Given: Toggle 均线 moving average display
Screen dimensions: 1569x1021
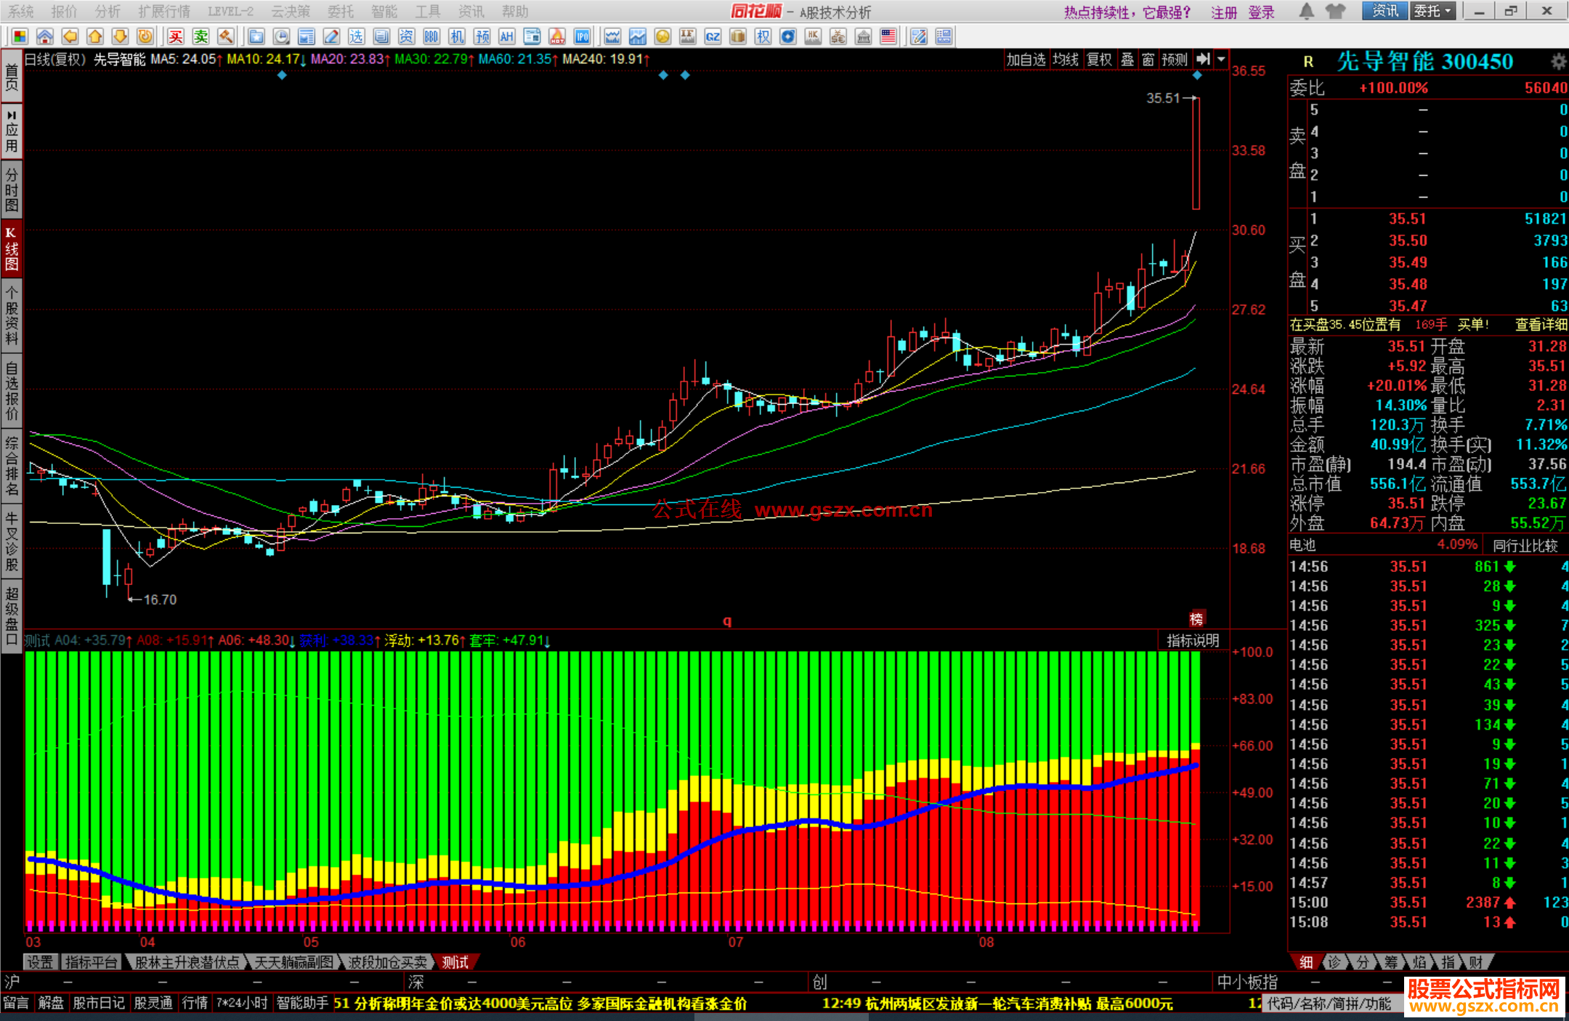Looking at the screenshot, I should tap(1066, 60).
